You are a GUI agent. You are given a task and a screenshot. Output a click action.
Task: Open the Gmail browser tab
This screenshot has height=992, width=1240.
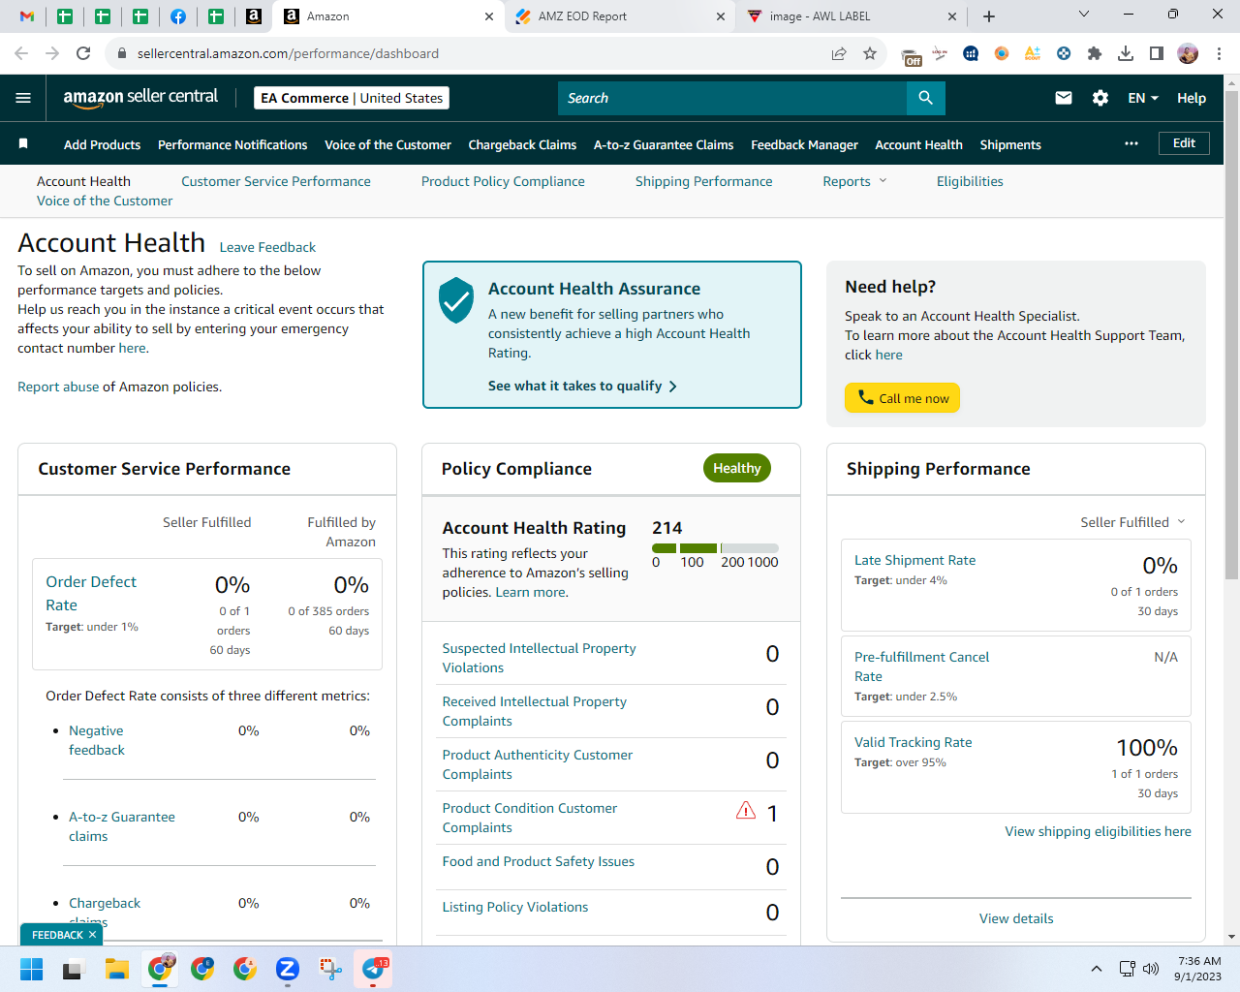(x=27, y=16)
